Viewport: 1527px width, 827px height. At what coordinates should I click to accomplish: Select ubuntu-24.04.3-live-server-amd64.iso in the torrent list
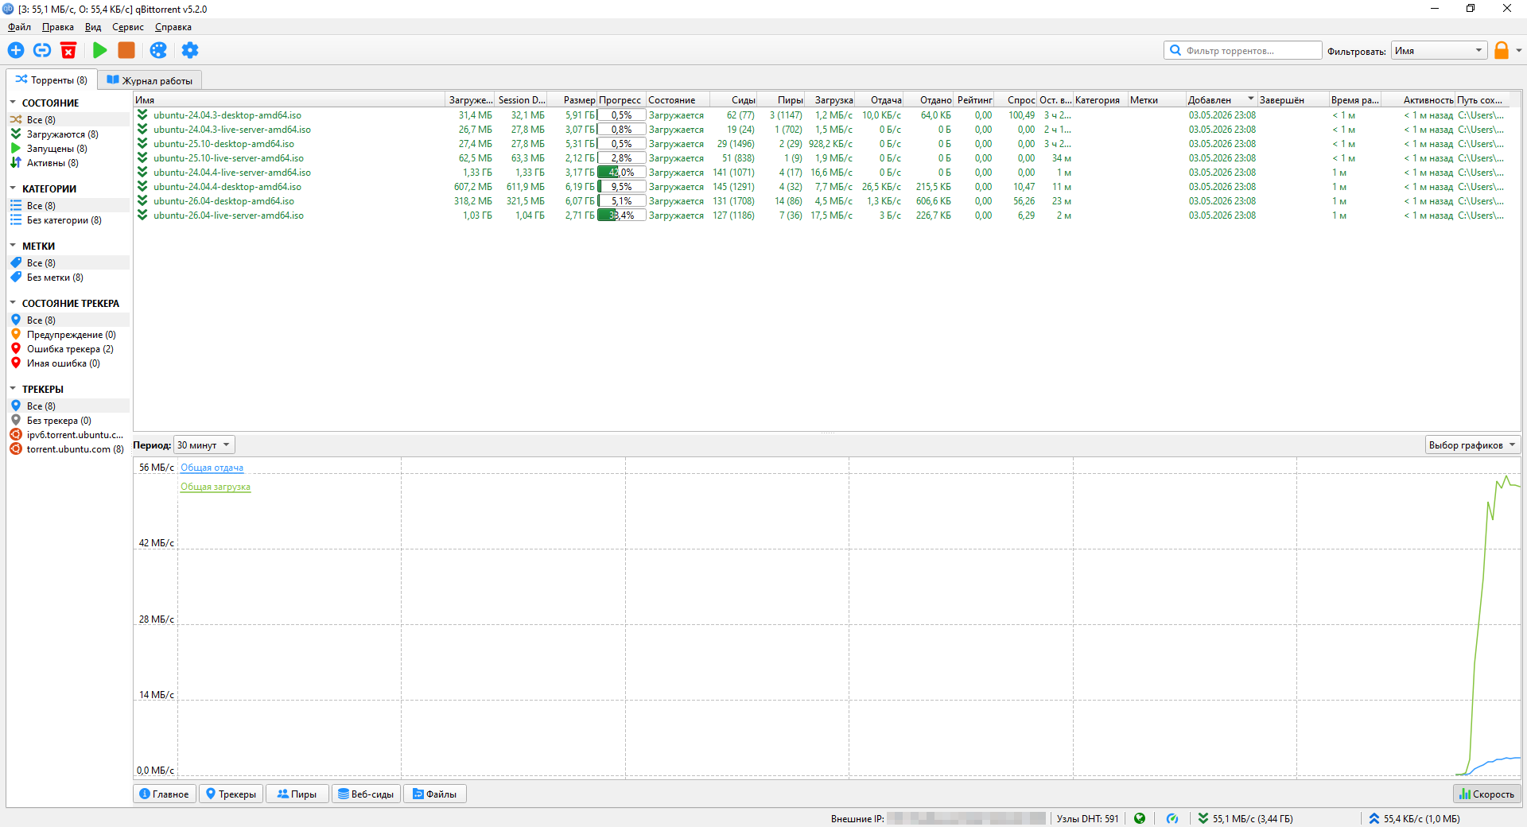[232, 130]
